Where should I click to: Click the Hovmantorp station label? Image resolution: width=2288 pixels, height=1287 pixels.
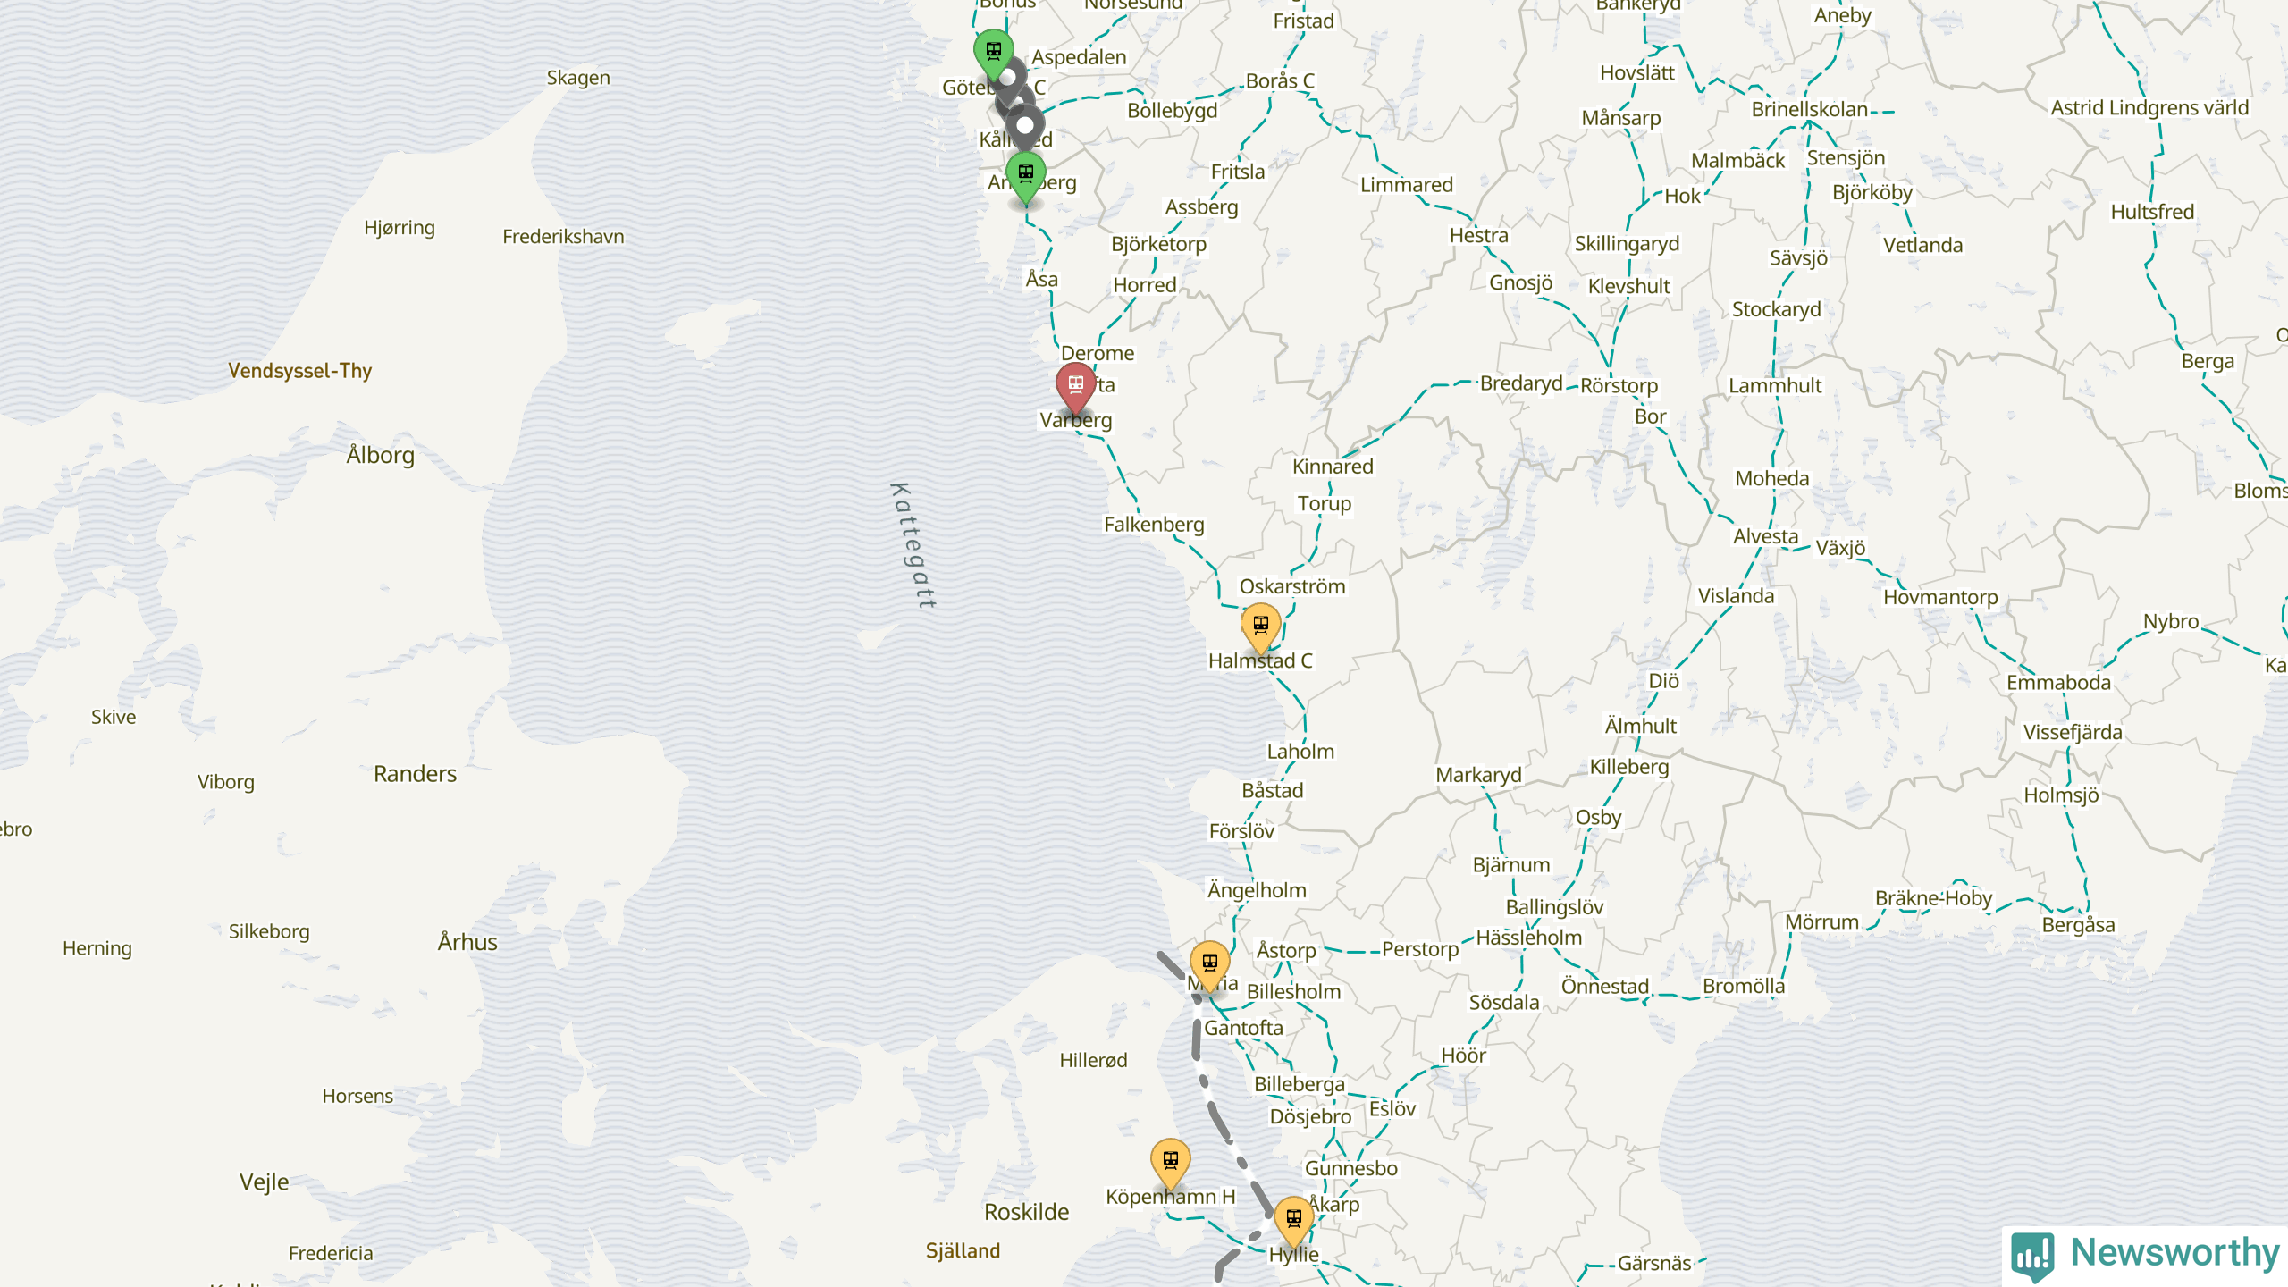(1940, 597)
